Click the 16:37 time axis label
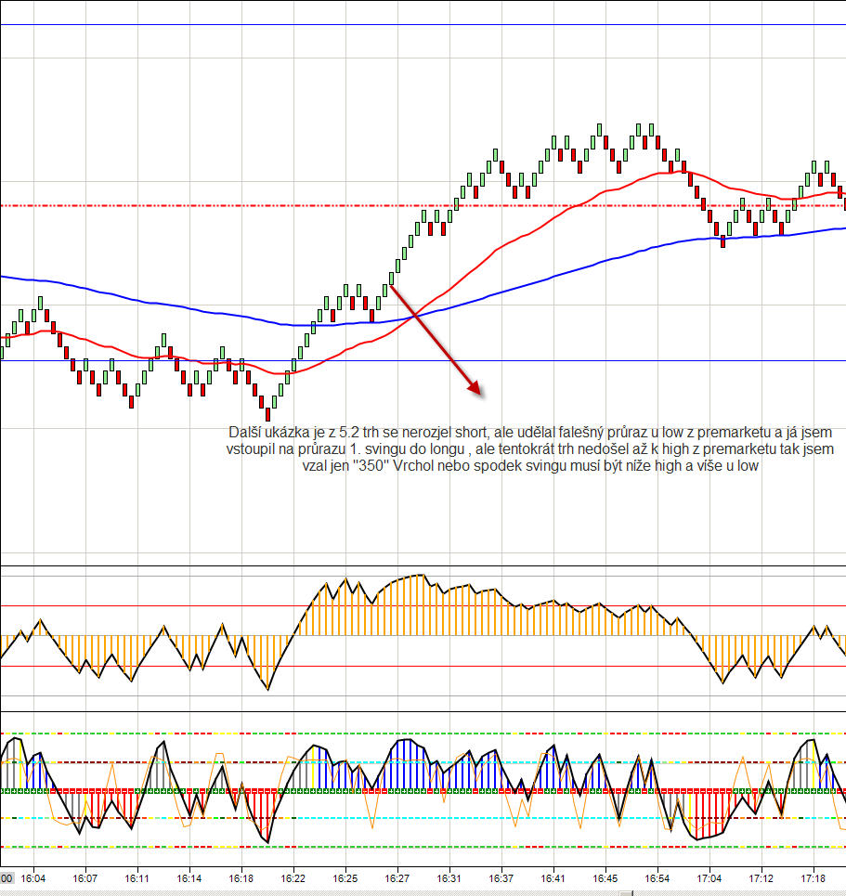846x896 pixels. (501, 878)
